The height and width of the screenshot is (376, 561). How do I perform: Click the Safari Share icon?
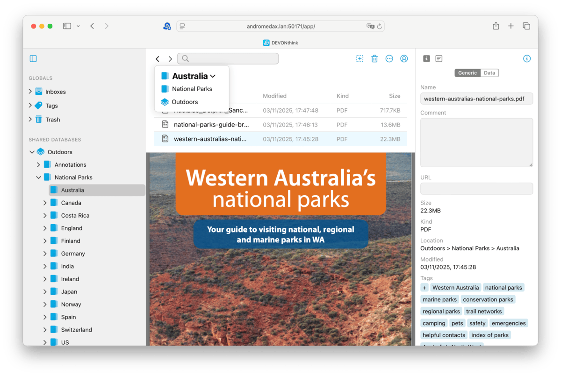pos(496,26)
